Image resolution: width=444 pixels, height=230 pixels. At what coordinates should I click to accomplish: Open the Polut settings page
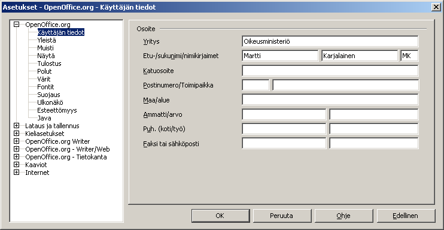coord(44,71)
